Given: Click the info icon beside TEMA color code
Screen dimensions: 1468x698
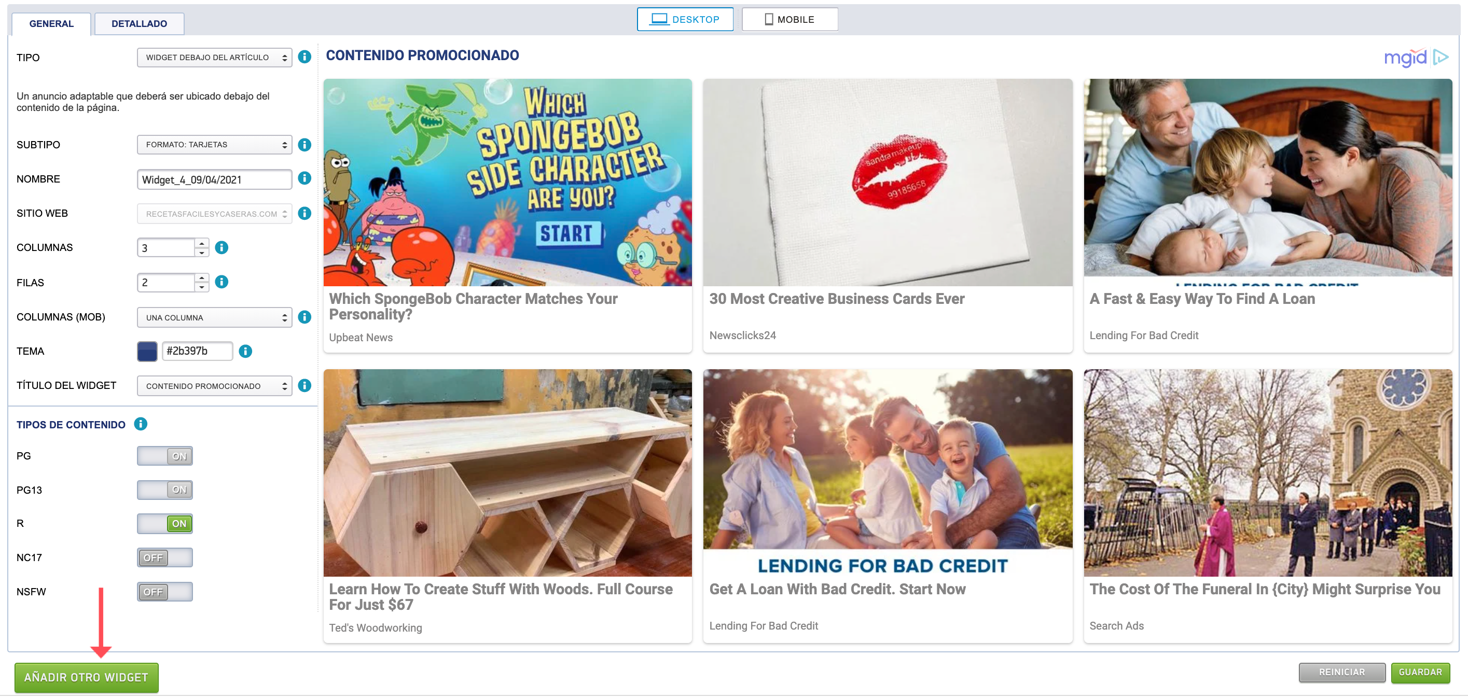Looking at the screenshot, I should coord(245,351).
